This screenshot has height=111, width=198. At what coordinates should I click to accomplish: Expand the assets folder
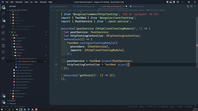click(17, 91)
